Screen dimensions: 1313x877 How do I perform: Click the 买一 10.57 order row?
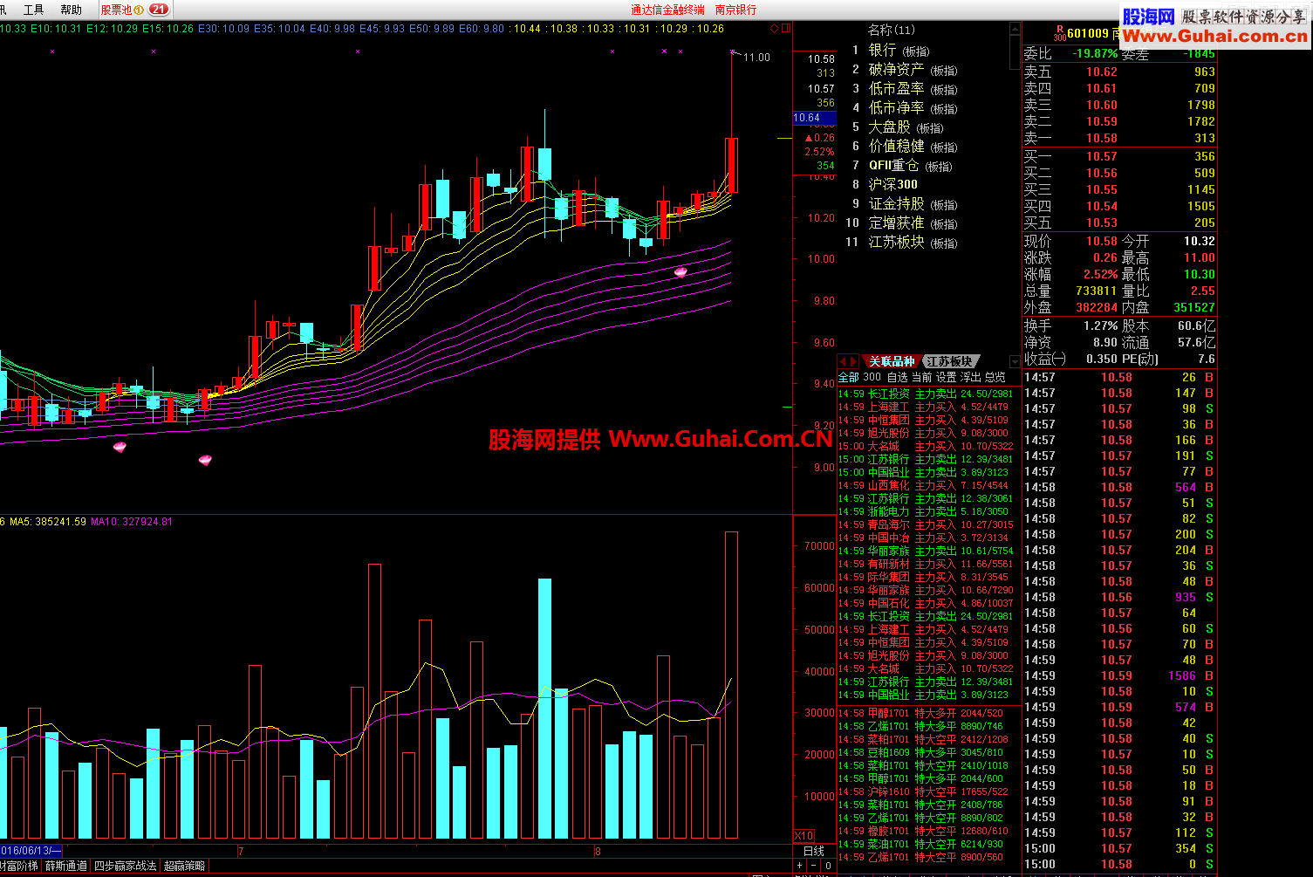tap(1119, 156)
